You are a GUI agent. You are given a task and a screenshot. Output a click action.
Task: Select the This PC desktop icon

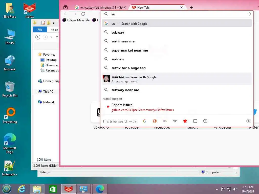(10, 37)
